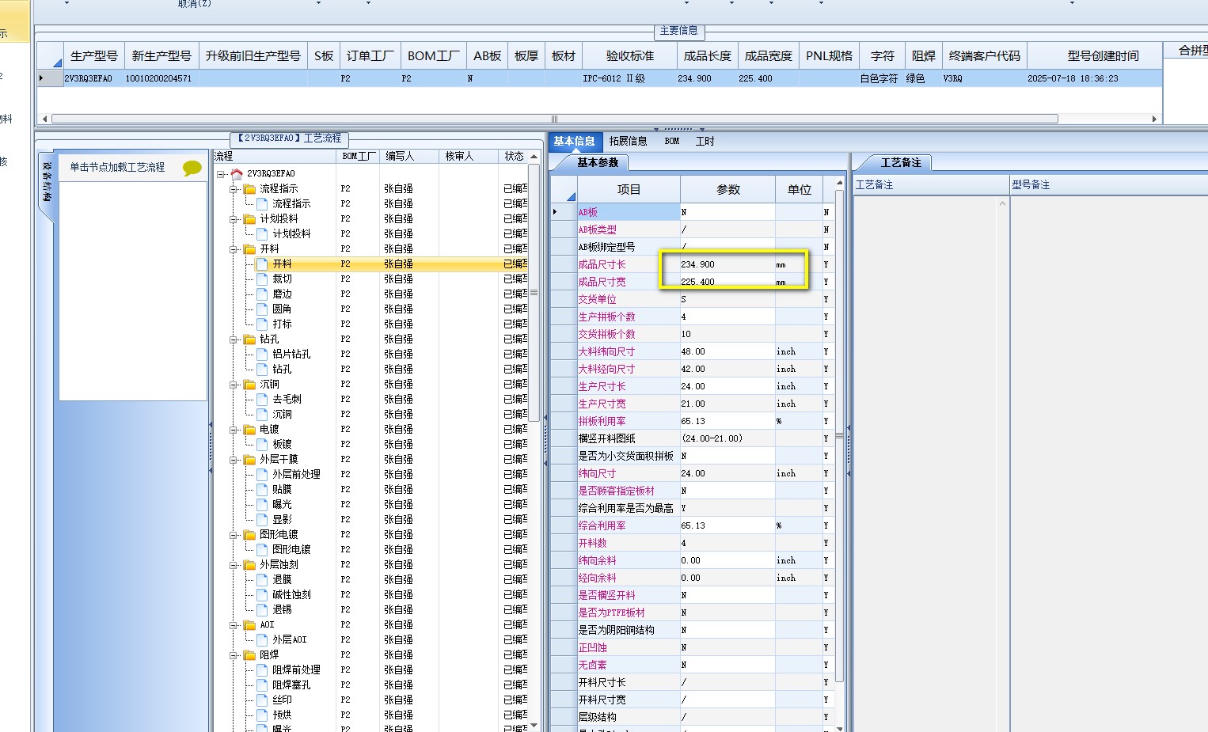The height and width of the screenshot is (732, 1208).
Task: Click the document icon beside 丝印
Action: click(x=262, y=700)
